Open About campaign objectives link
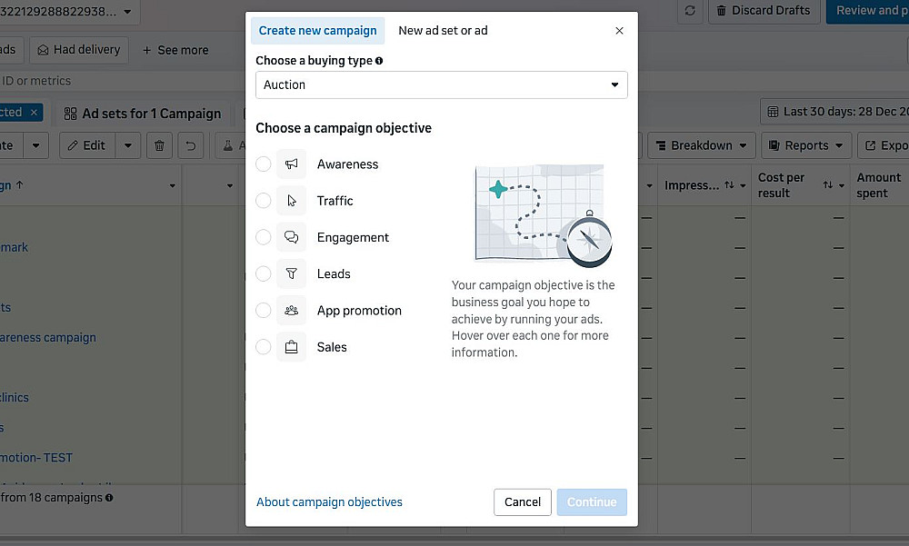This screenshot has width=909, height=546. 329,502
